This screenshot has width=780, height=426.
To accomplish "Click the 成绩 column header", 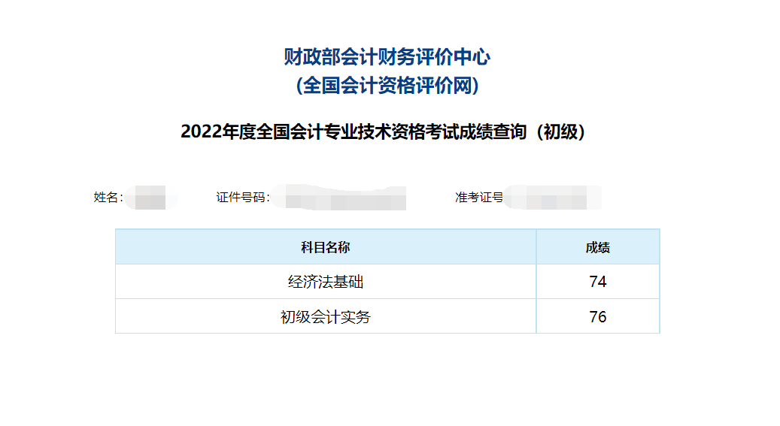I will [597, 247].
